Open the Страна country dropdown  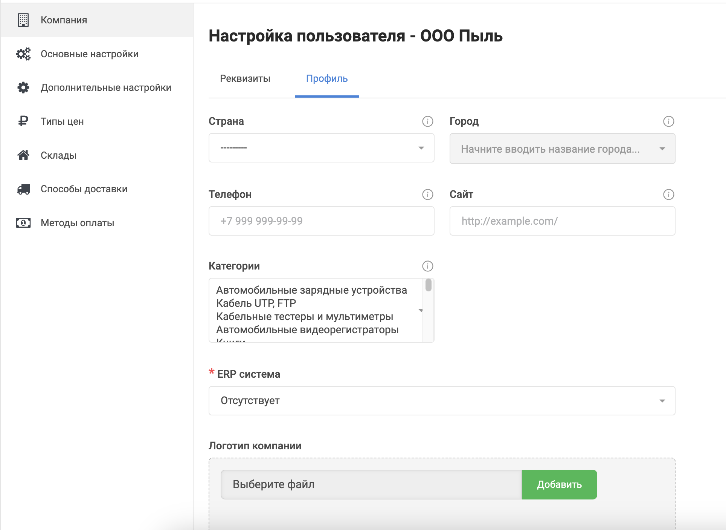tap(321, 148)
